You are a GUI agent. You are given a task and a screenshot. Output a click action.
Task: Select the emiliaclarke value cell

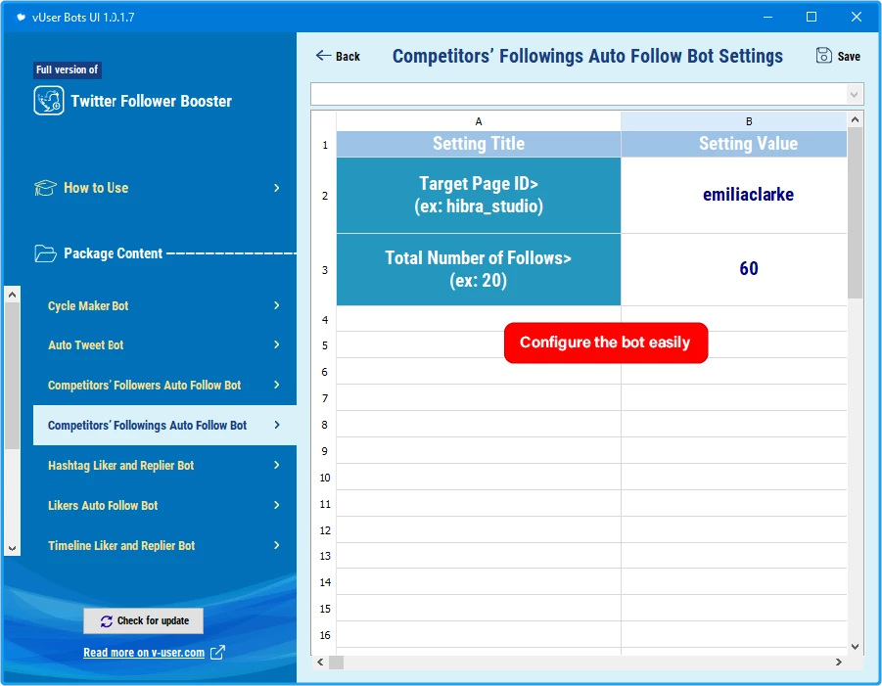(x=733, y=195)
